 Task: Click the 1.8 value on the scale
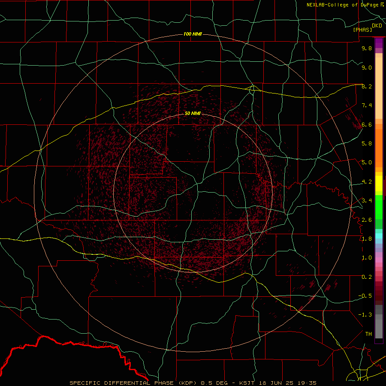367,239
